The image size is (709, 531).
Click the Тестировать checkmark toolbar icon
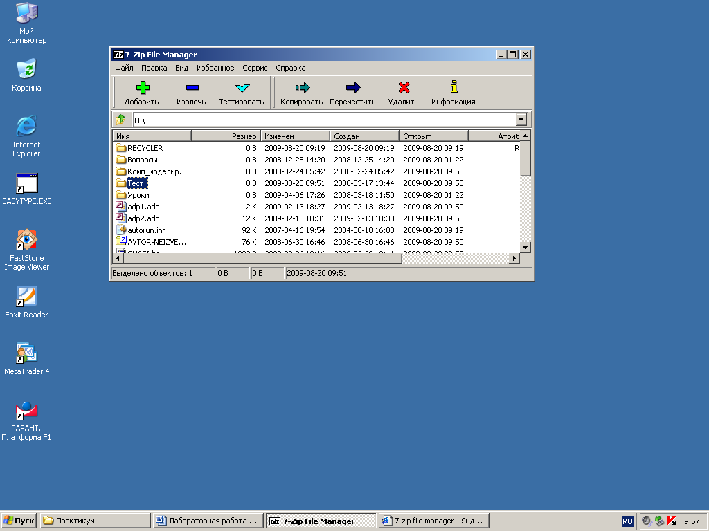coord(242,88)
